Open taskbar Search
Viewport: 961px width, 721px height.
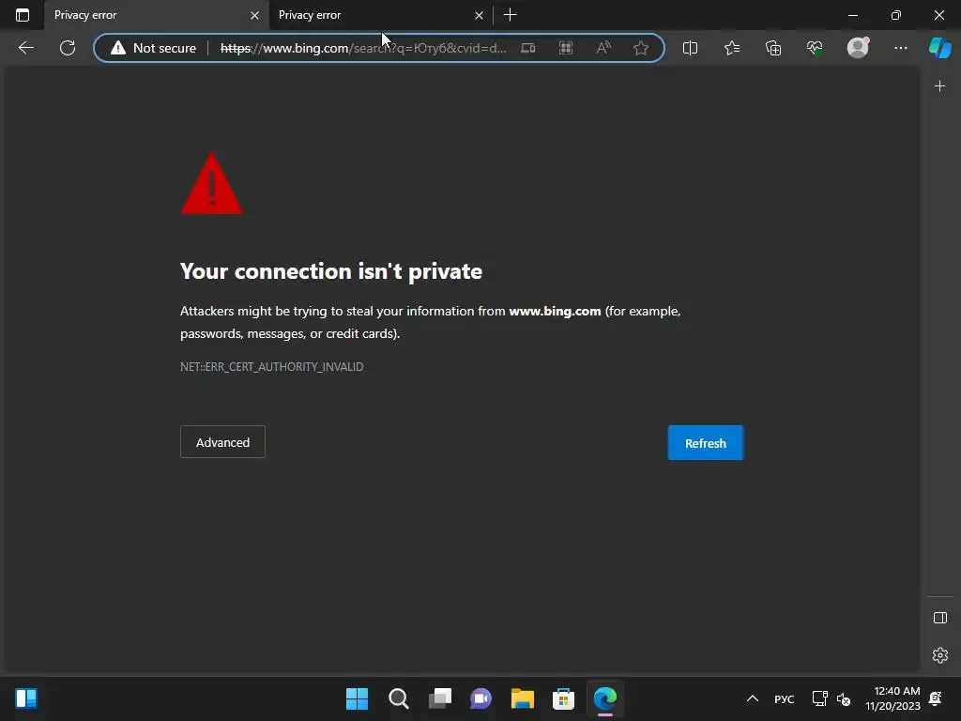click(x=398, y=698)
